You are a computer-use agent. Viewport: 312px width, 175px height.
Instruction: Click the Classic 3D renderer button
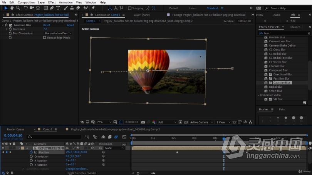coord(244,21)
